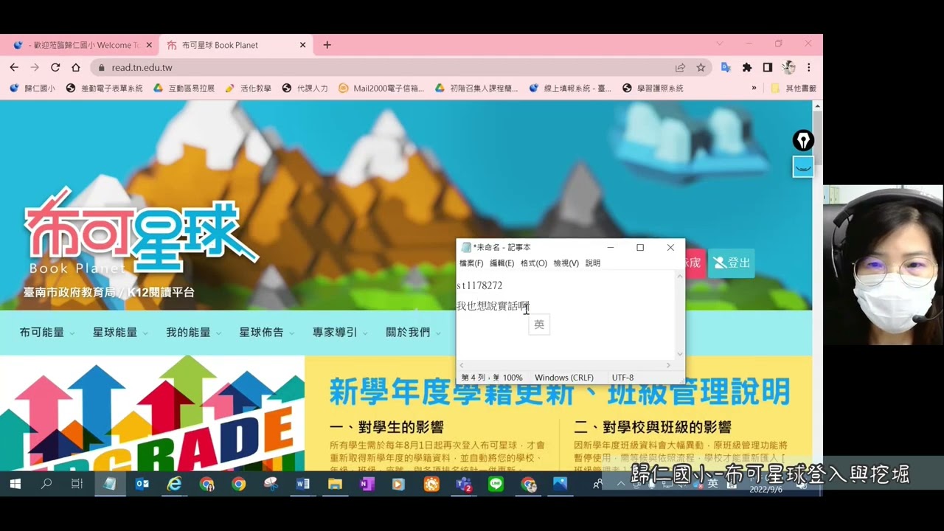Expand the 關於我們 navigation dropdown
Image resolution: width=944 pixels, height=531 pixels.
coord(413,333)
